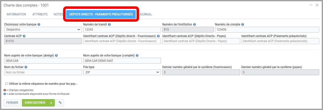Select the Journal tab
Image resolution: width=323 pixels, height=110 pixels.
click(x=146, y=14)
